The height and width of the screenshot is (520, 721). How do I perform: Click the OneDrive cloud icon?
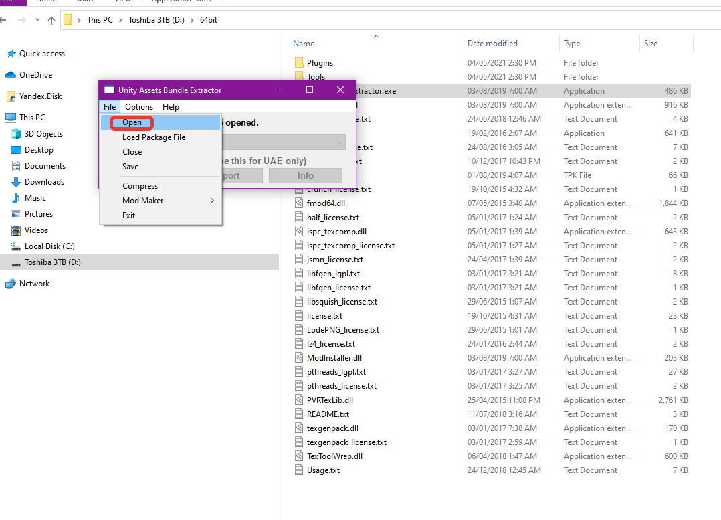[x=11, y=75]
